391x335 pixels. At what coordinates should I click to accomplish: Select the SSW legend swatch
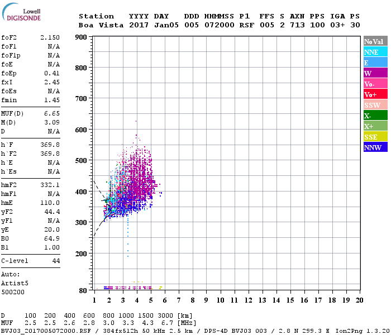tap(375, 105)
